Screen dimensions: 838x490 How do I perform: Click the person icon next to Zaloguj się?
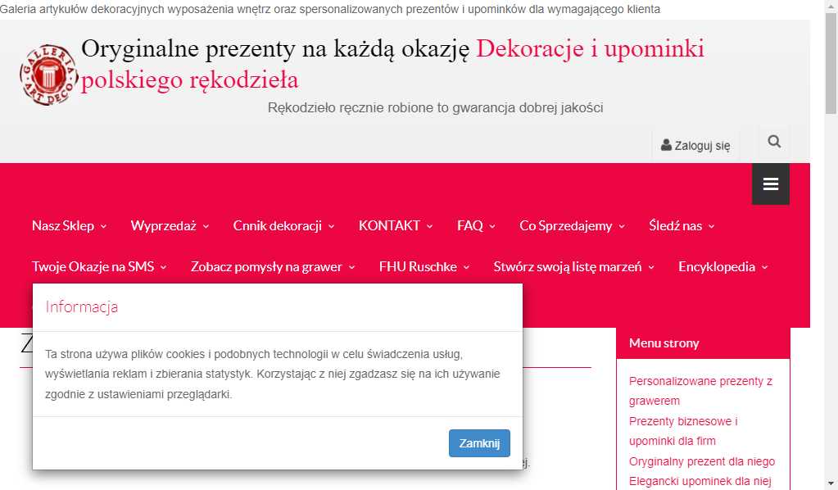(x=665, y=144)
